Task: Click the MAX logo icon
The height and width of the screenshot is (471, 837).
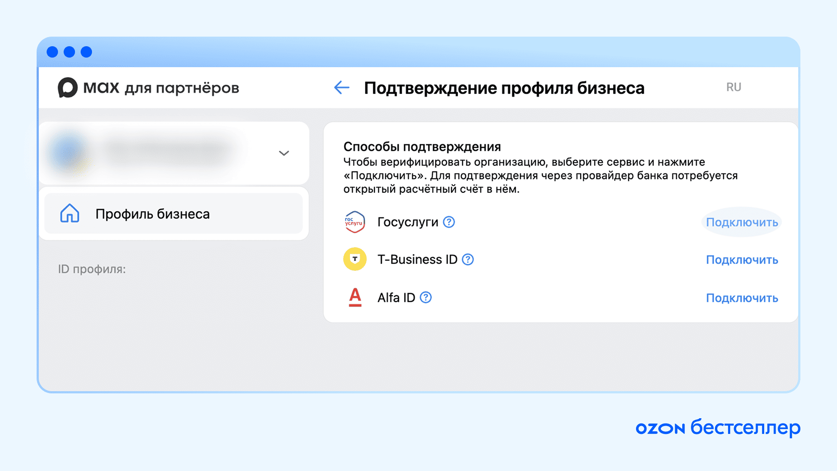Action: 68,88
